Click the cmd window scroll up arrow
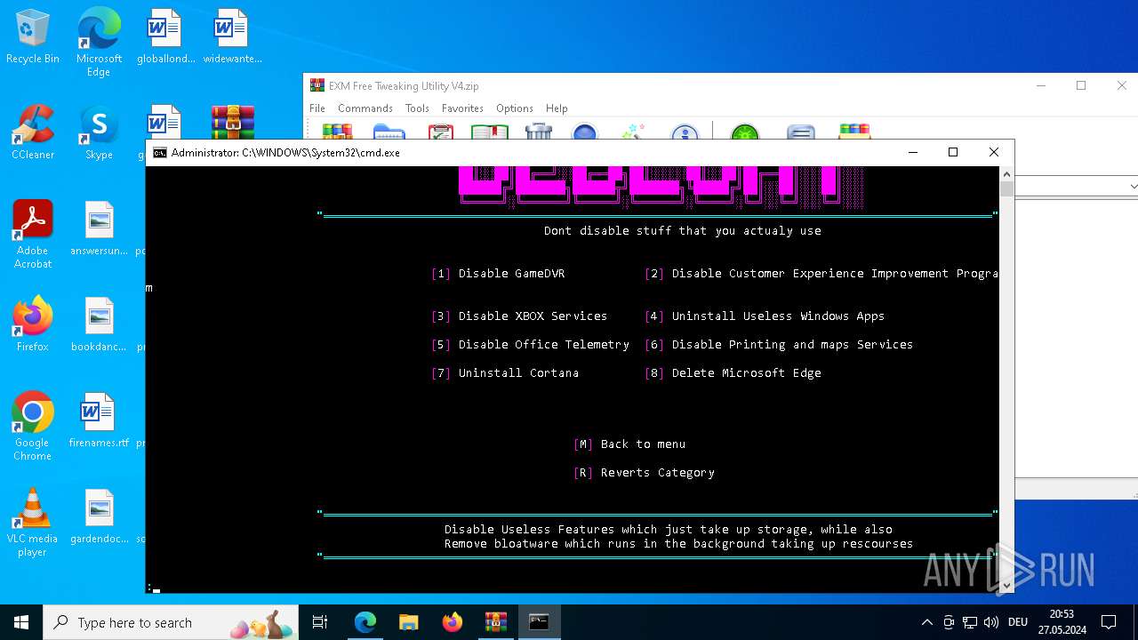Image resolution: width=1138 pixels, height=640 pixels. pyautogui.click(x=1006, y=174)
